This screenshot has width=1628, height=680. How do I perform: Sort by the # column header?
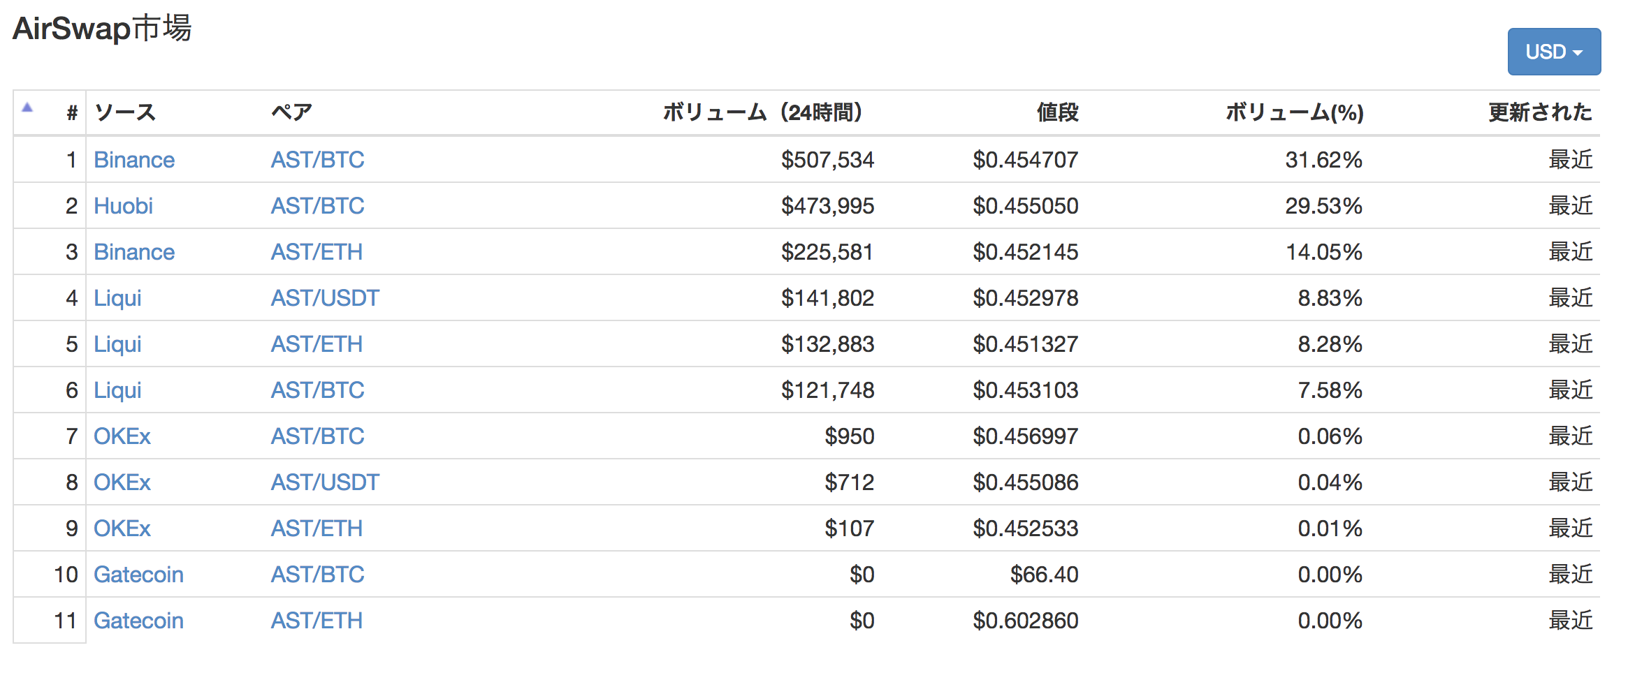(x=71, y=112)
